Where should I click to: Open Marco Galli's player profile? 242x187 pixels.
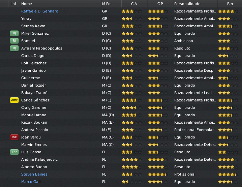(x=31, y=182)
